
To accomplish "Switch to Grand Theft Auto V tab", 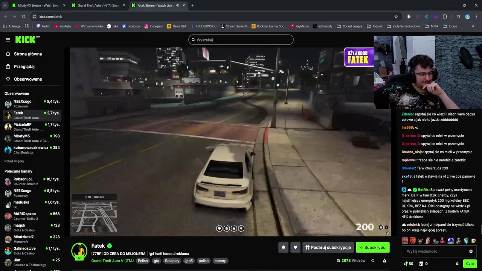I will tap(98, 5).
